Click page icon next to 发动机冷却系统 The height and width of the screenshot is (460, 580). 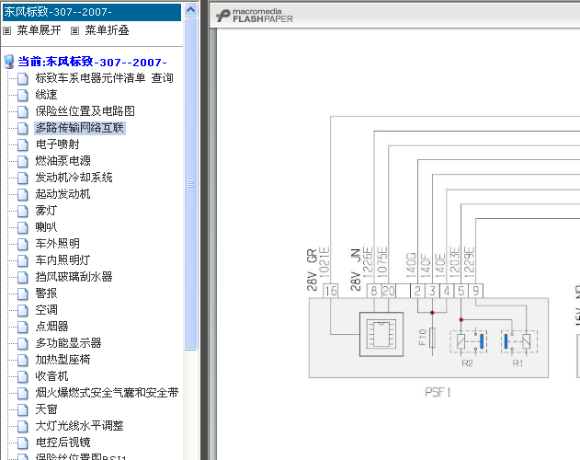point(23,178)
